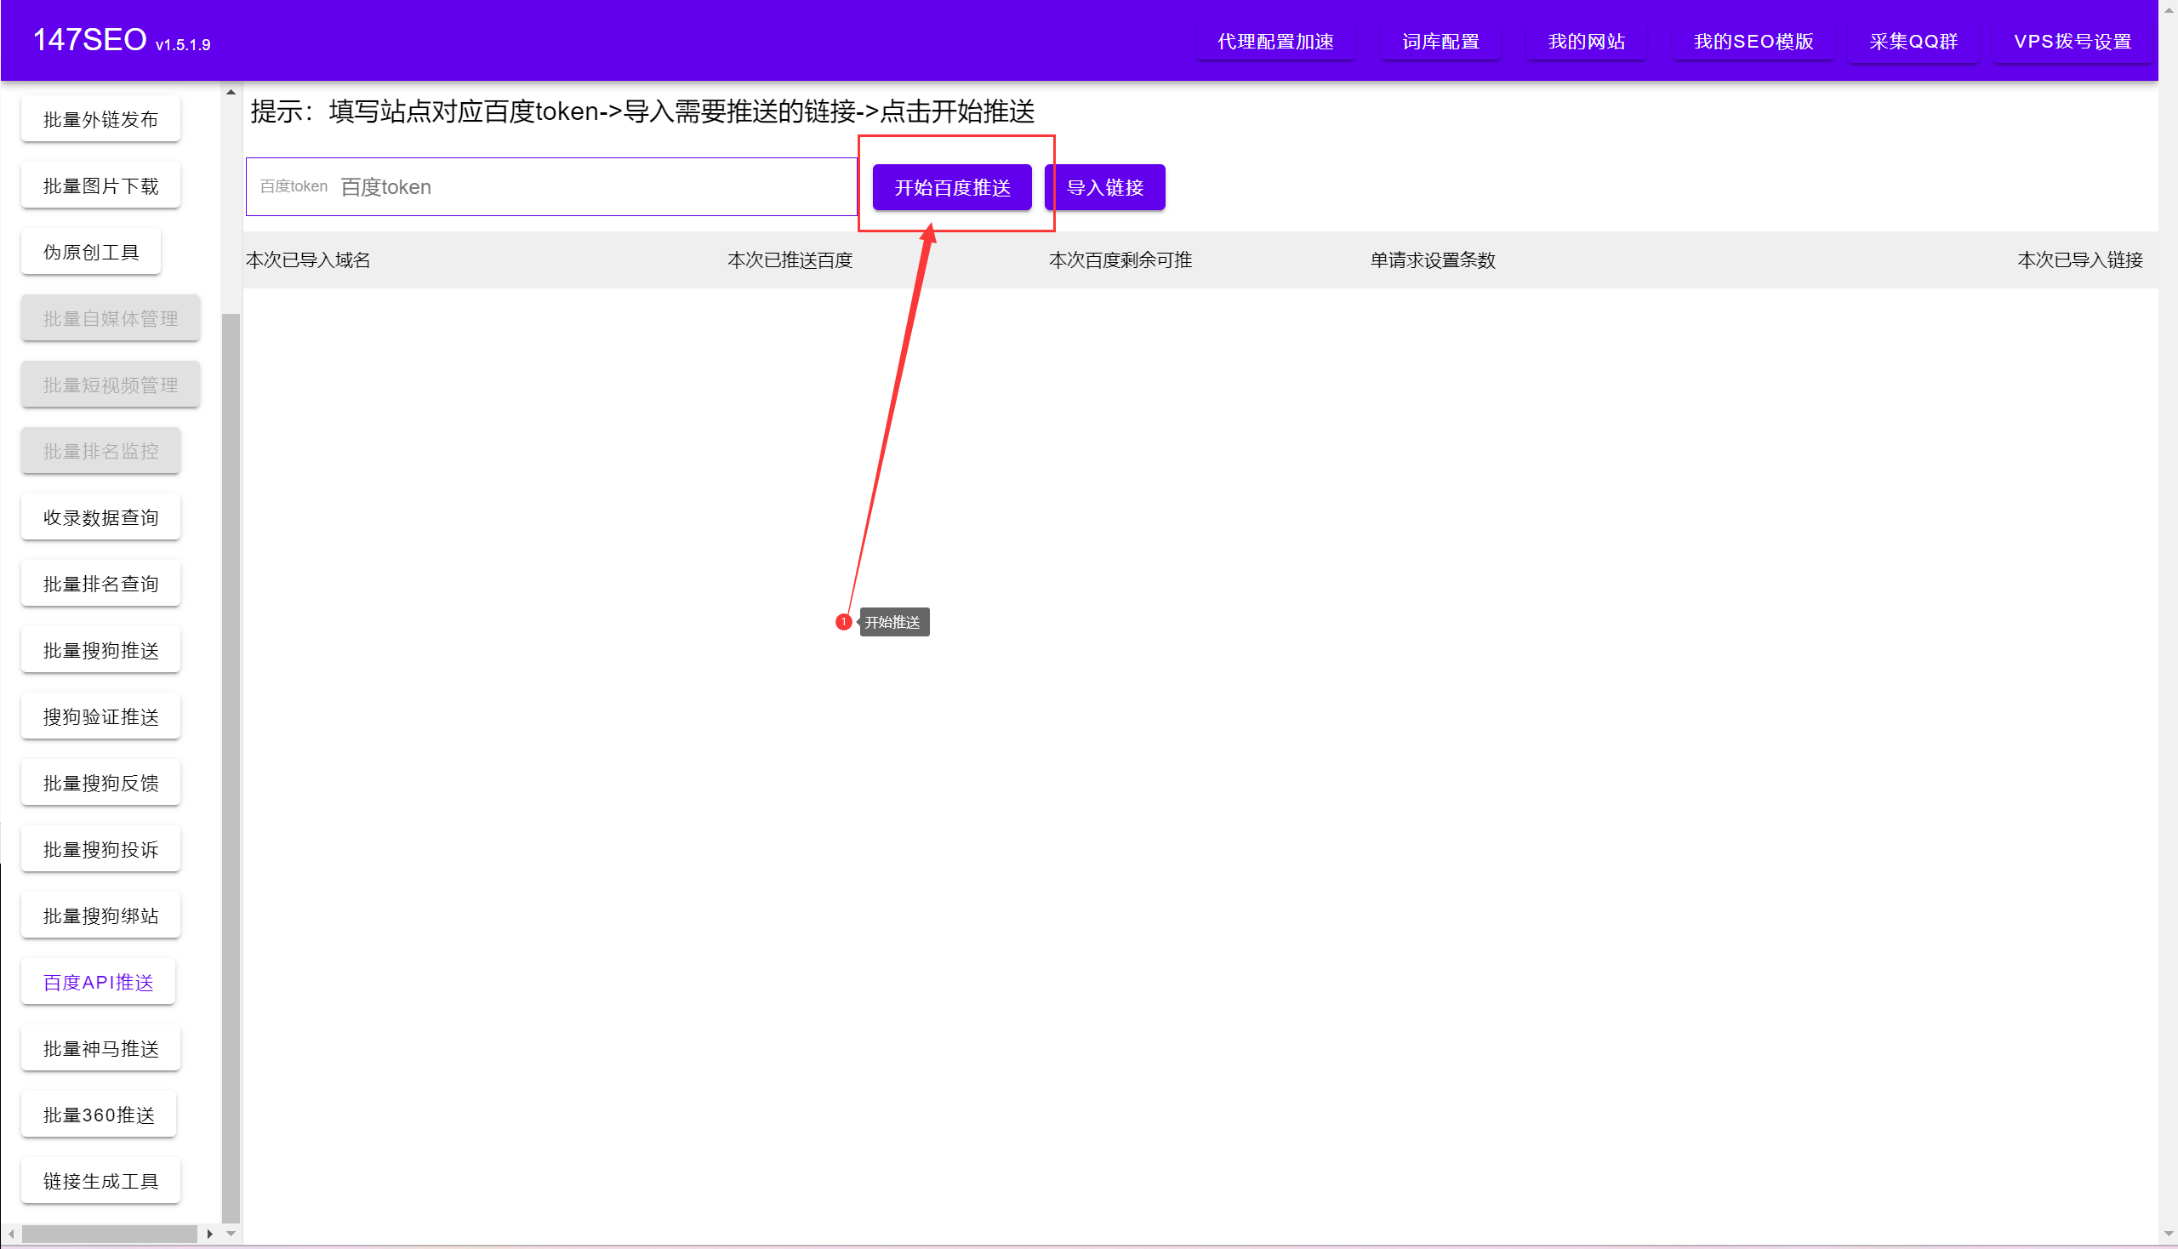2178x1249 pixels.
Task: Click the sidebar horizontal scrollbar thumb
Action: 110,1234
